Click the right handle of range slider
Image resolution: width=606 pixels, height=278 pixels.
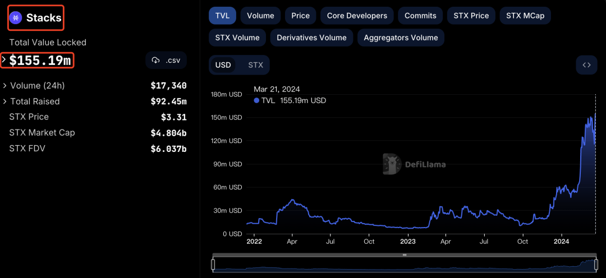tap(596, 265)
